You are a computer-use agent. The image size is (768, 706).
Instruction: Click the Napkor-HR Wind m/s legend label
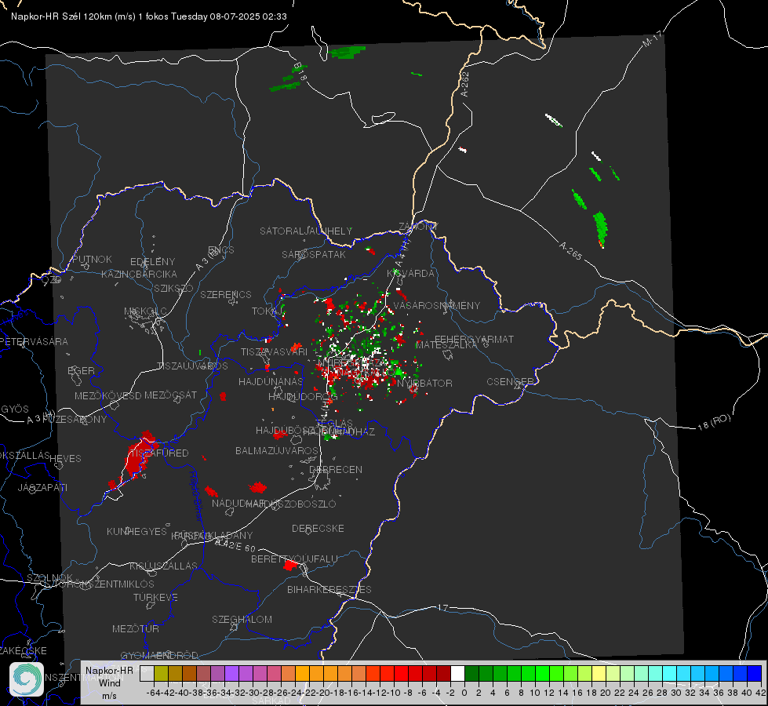(x=109, y=682)
